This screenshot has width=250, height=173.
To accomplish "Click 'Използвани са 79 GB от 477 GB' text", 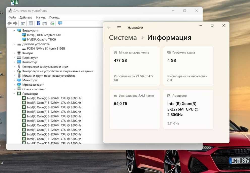I will pyautogui.click(x=134, y=78).
